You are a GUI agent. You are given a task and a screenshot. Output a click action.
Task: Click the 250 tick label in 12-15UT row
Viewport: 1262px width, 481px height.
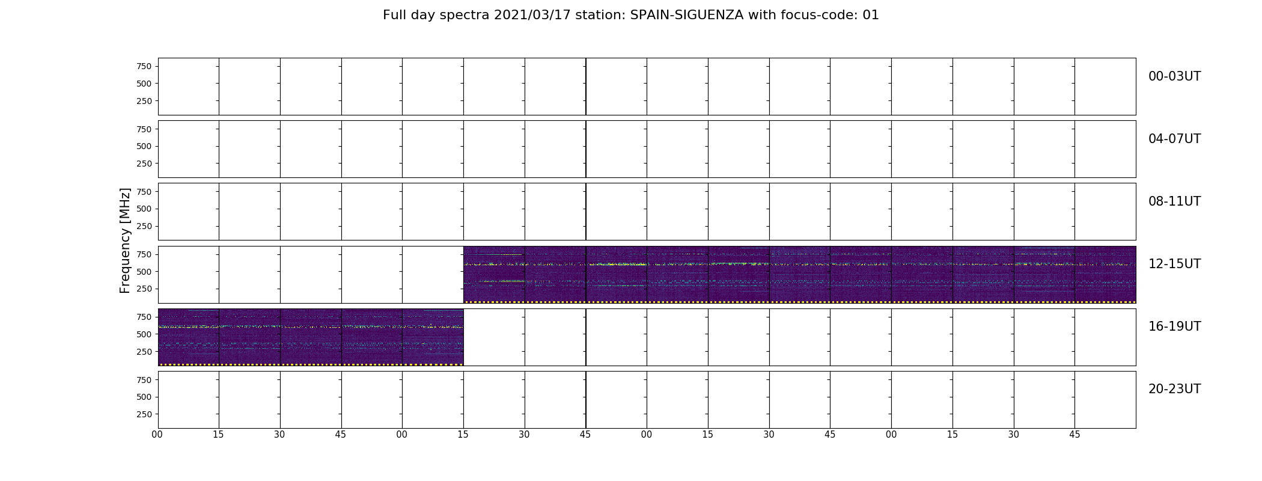coord(144,289)
